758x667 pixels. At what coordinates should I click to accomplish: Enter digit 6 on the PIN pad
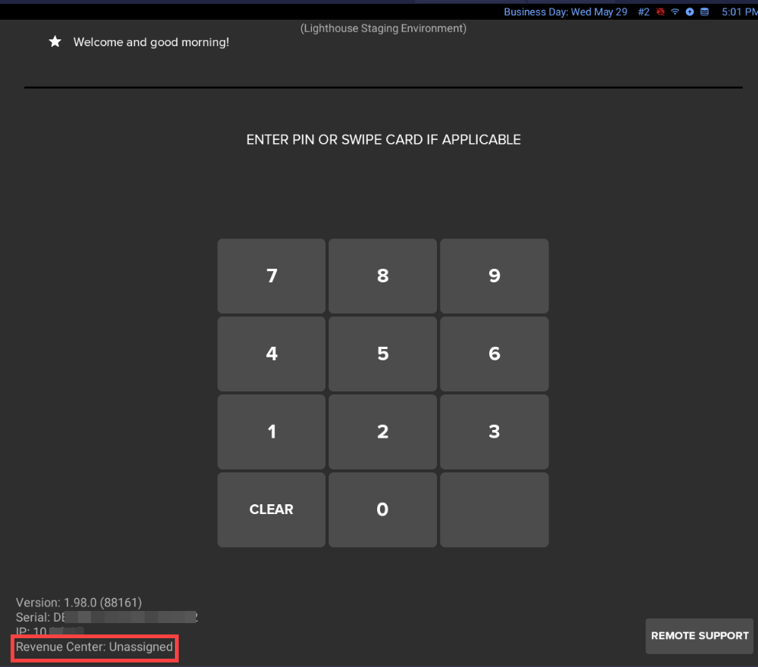(494, 354)
